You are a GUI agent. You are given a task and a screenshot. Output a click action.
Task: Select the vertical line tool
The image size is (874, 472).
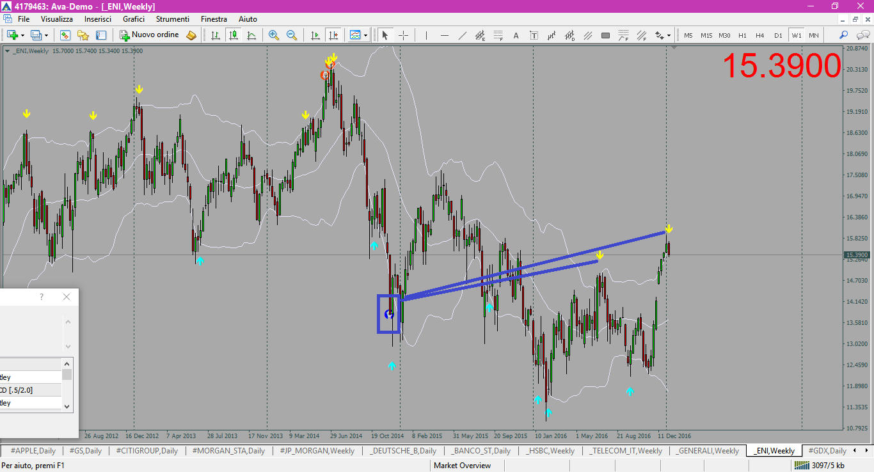click(426, 35)
